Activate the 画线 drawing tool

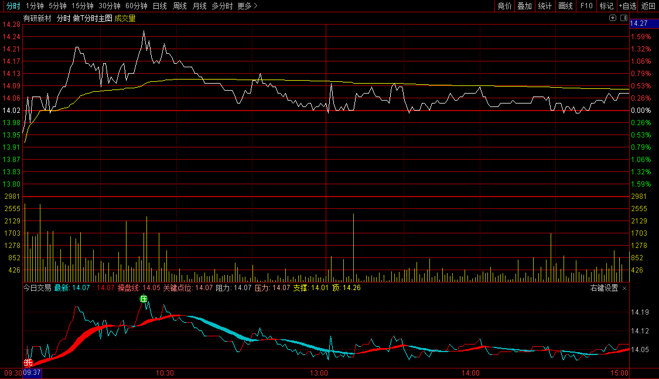(566, 6)
